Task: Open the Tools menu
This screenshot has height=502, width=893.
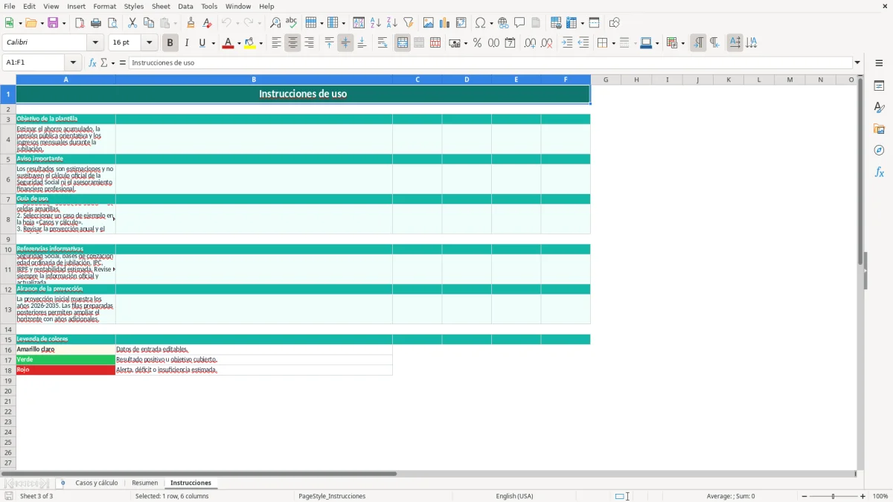Action: [x=209, y=6]
